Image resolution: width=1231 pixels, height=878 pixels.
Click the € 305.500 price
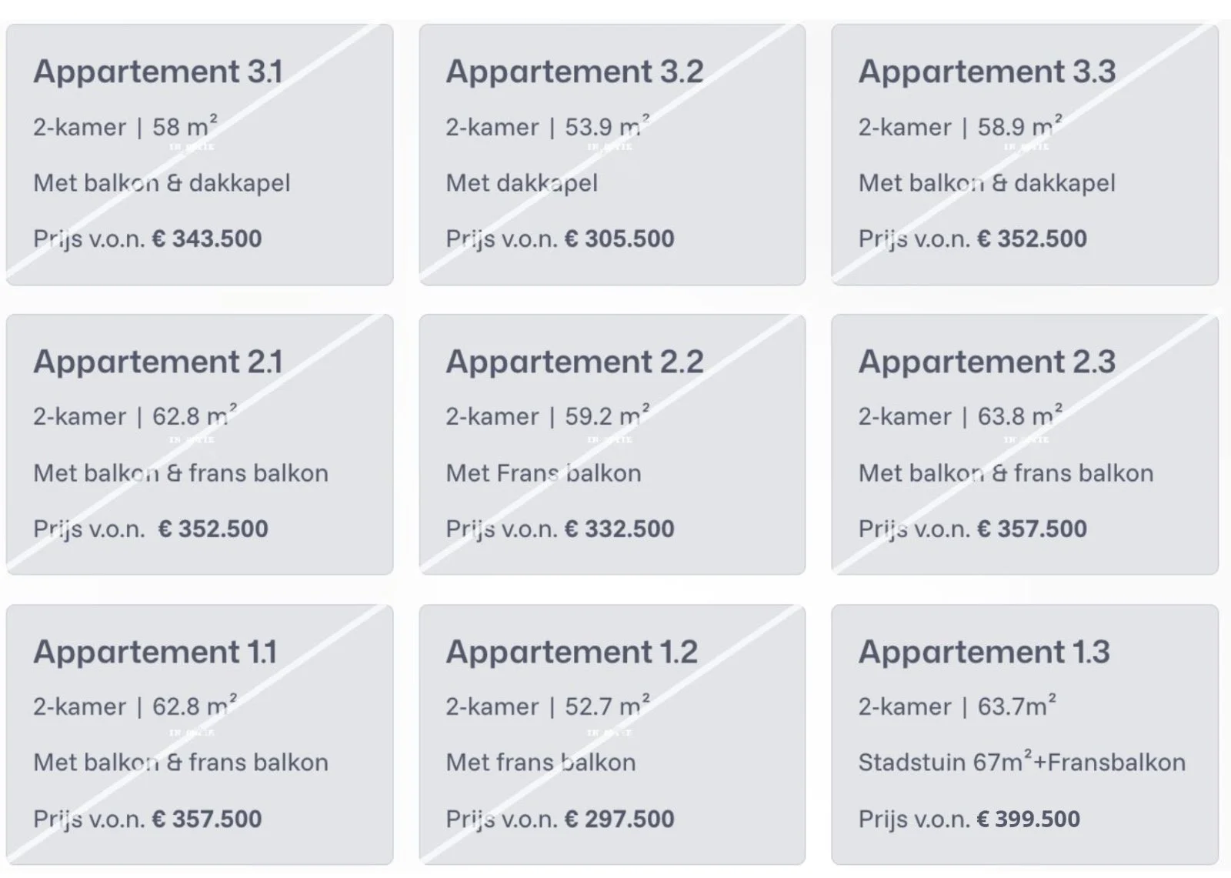pyautogui.click(x=619, y=239)
